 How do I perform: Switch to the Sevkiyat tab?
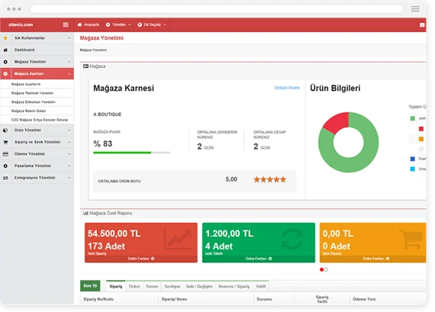[172, 286]
